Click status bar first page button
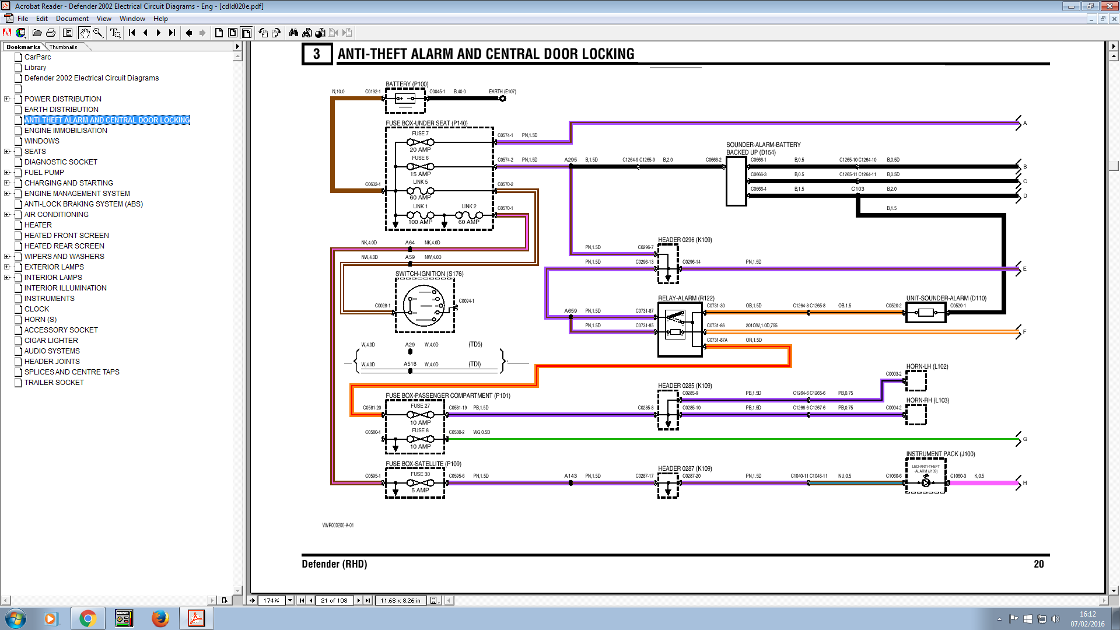Screen dimensions: 1120x630 click(302, 600)
